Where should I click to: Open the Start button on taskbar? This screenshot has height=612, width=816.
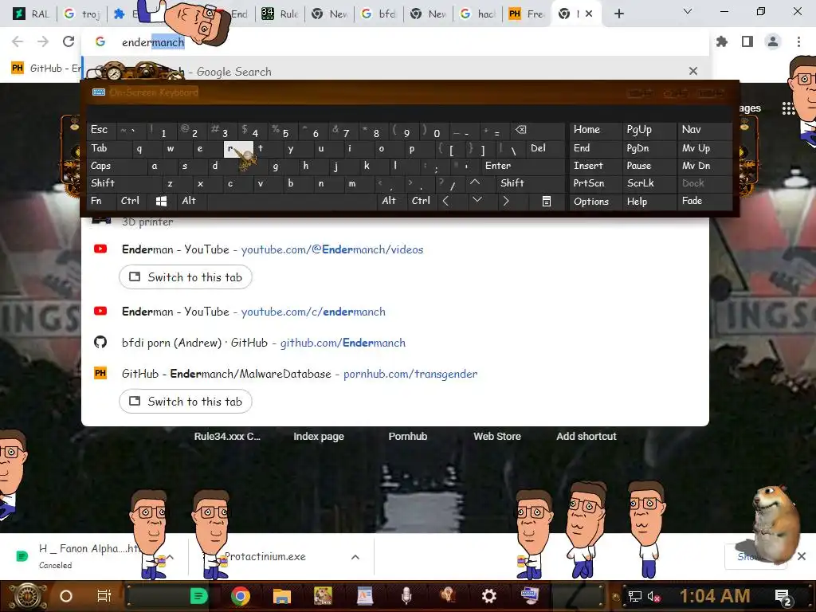(x=27, y=596)
